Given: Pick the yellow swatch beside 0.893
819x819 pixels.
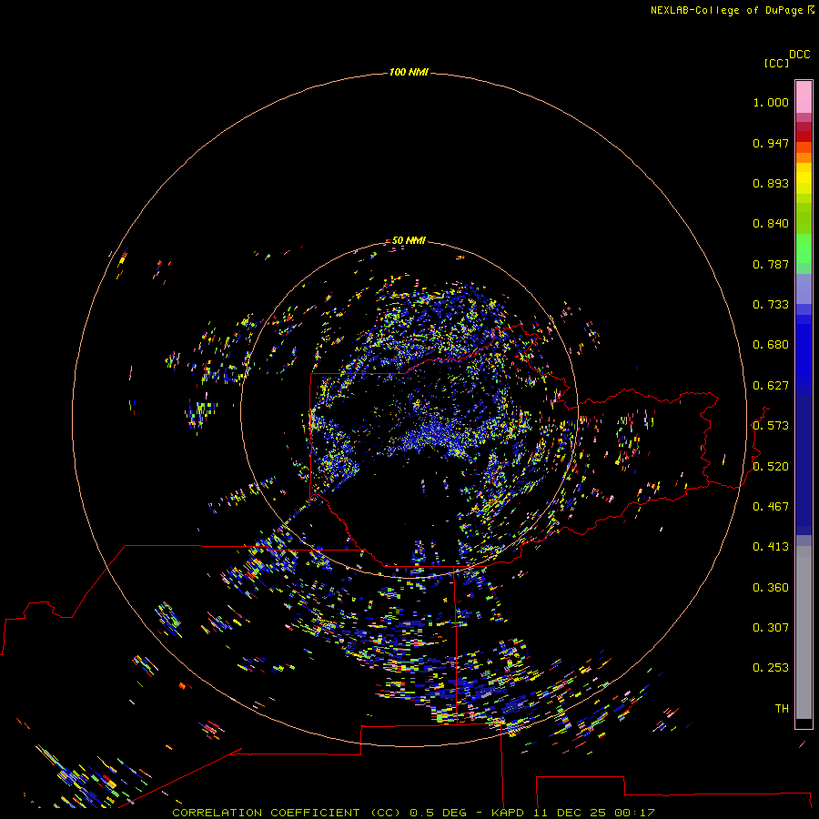Looking at the screenshot, I should [x=804, y=183].
